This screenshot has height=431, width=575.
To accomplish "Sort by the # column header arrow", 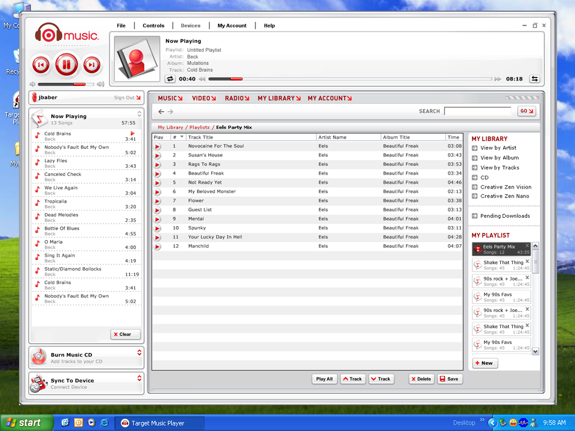I will [x=181, y=137].
